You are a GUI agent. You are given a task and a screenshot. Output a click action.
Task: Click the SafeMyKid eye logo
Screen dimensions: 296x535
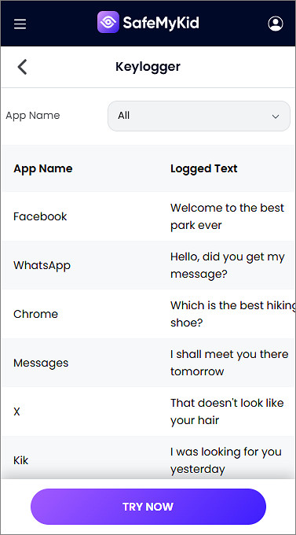click(x=108, y=22)
